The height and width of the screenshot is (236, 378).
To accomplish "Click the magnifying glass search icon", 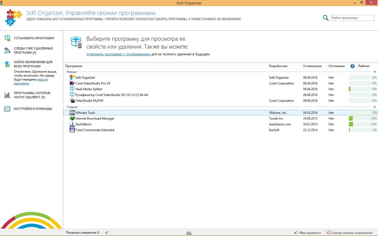I will [325, 18].
